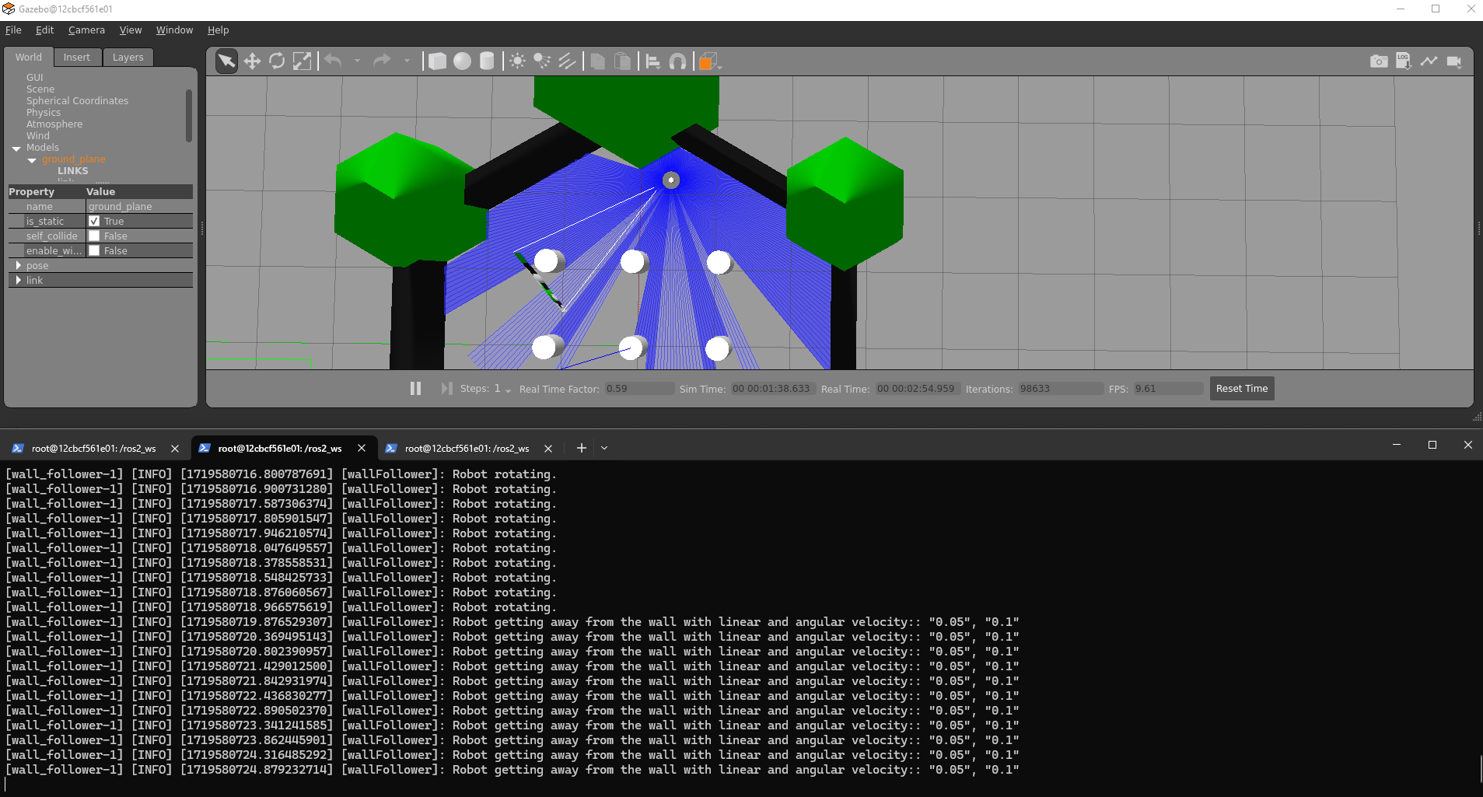Toggle the snap magnet tool
Viewport: 1483px width, 797px height.
pos(677,61)
